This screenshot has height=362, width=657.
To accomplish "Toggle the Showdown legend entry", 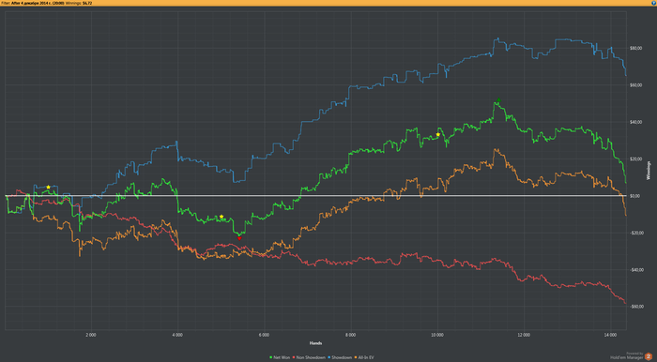I will [x=340, y=357].
